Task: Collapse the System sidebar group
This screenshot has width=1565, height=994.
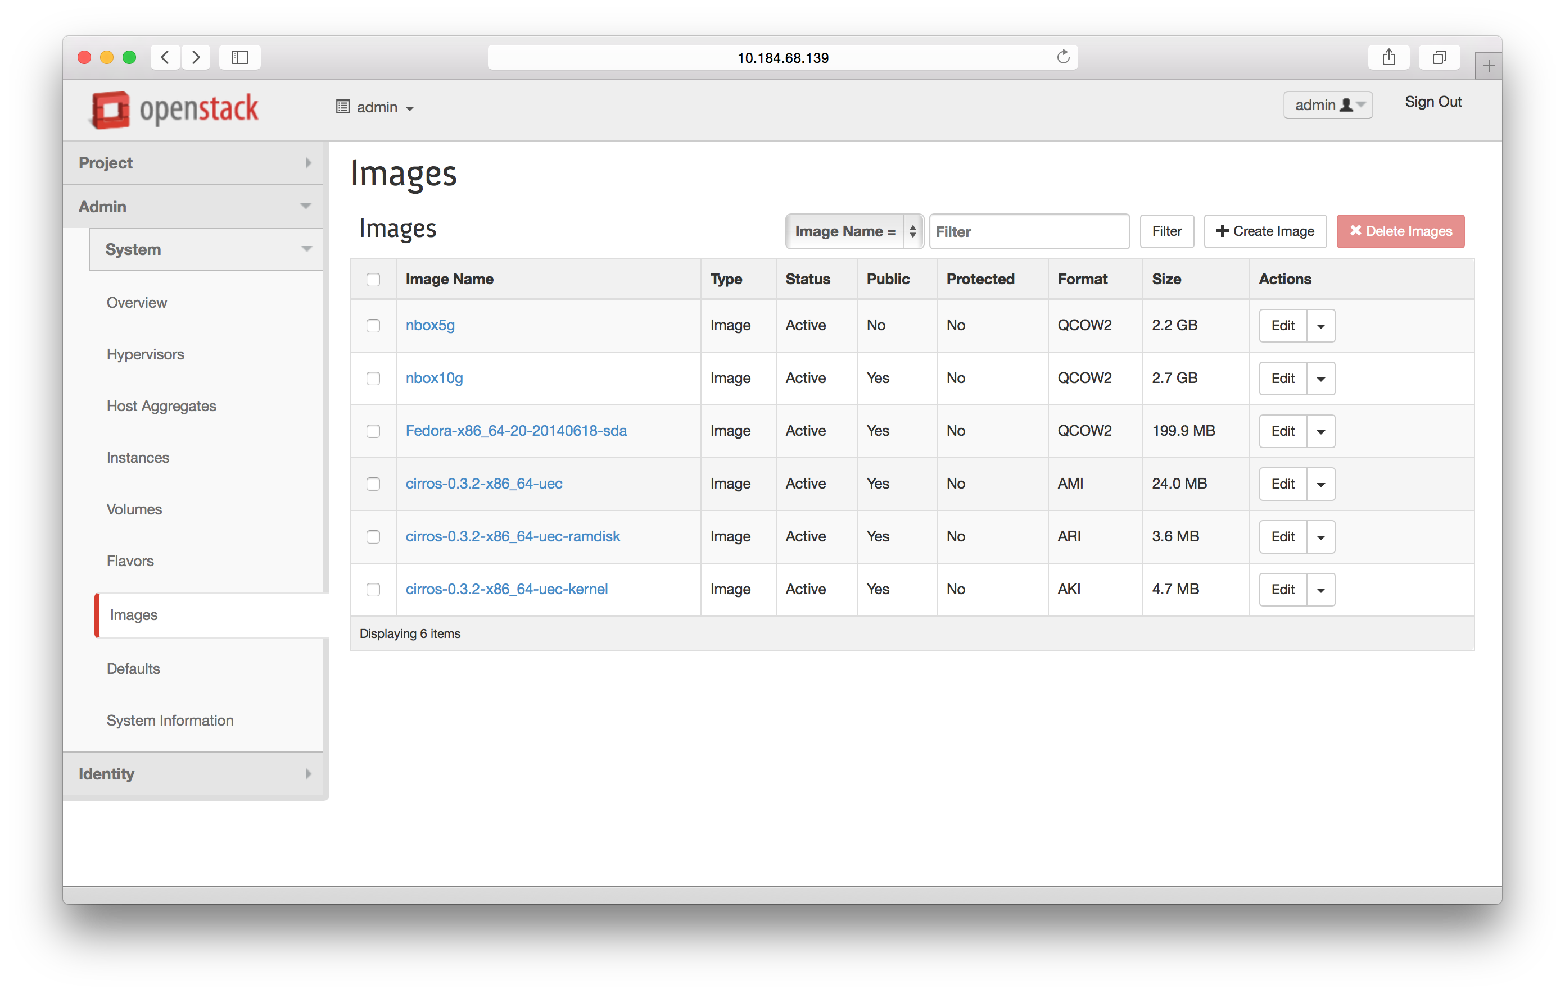Action: [x=206, y=249]
